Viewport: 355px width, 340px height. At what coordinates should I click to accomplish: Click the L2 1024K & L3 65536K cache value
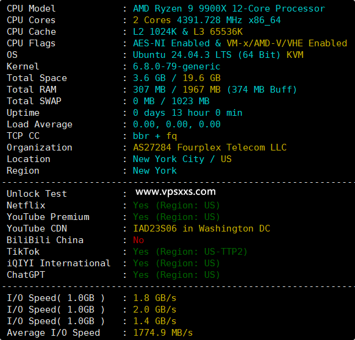(188, 32)
